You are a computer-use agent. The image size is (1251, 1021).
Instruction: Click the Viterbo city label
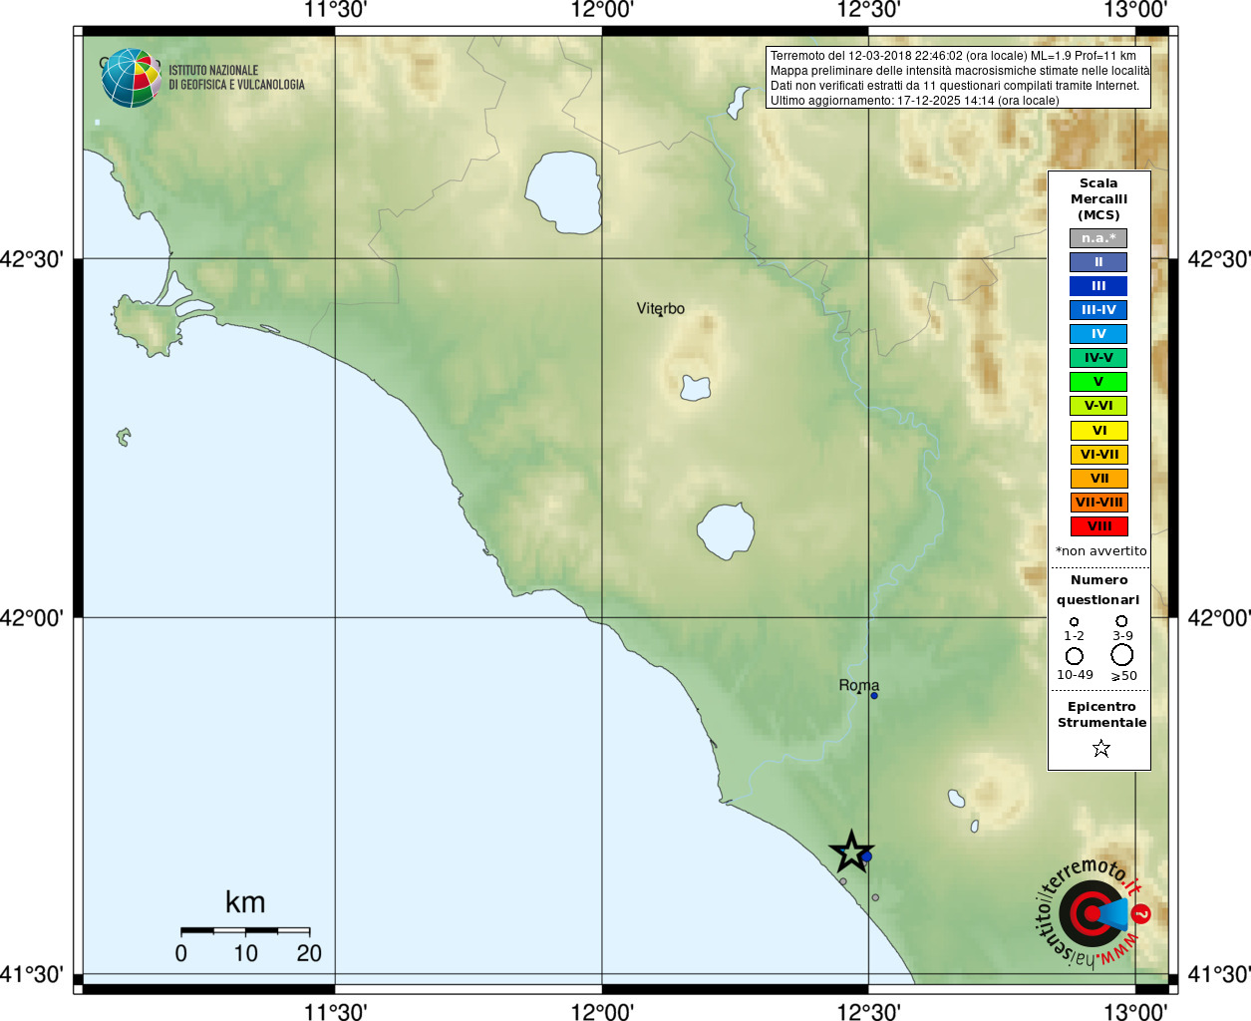point(661,309)
